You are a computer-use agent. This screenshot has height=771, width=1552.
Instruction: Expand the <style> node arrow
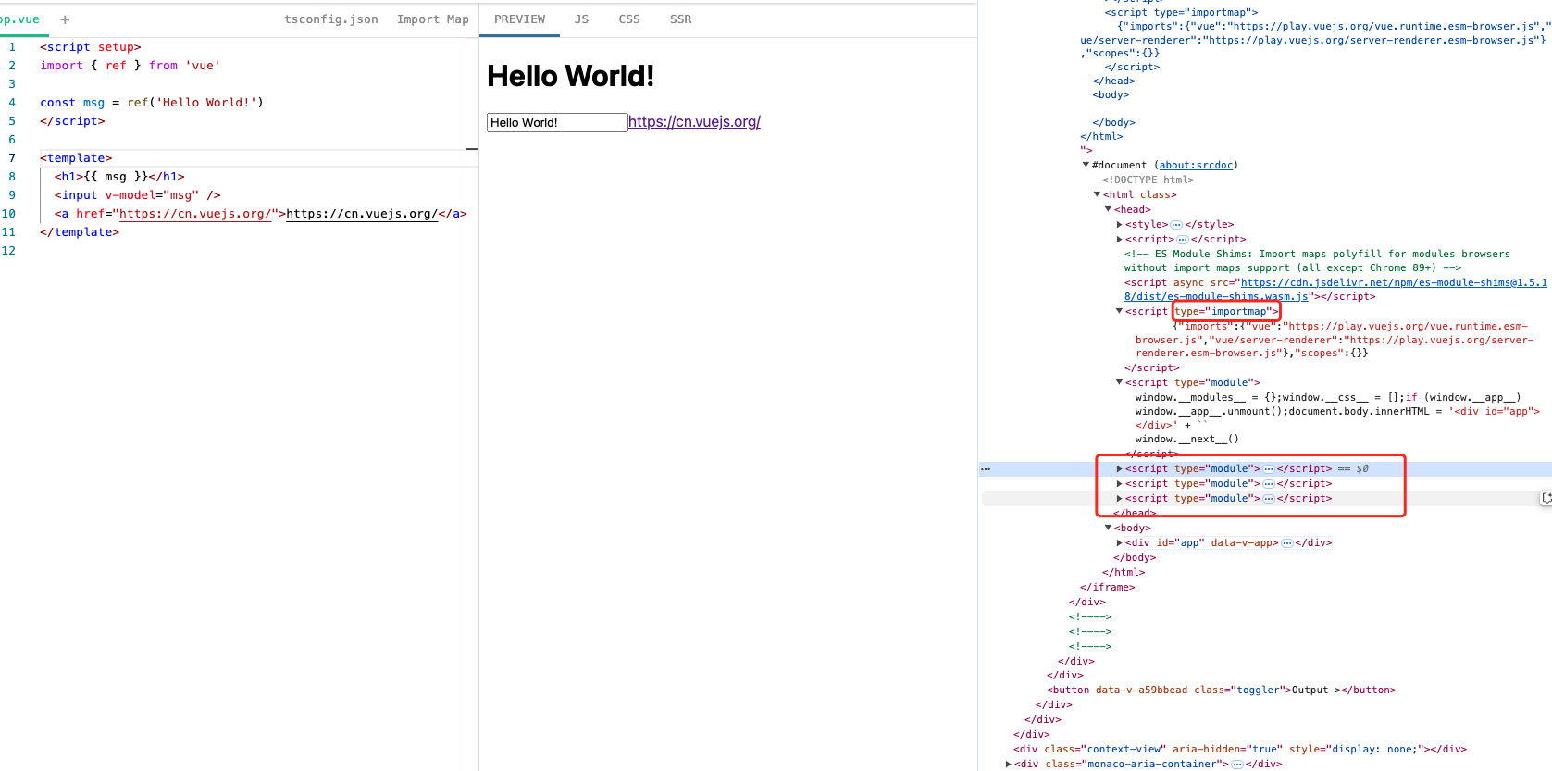[x=1119, y=224]
